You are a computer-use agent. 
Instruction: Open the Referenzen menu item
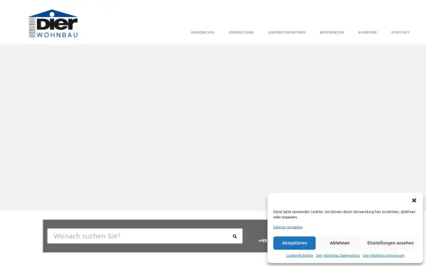pos(332,33)
